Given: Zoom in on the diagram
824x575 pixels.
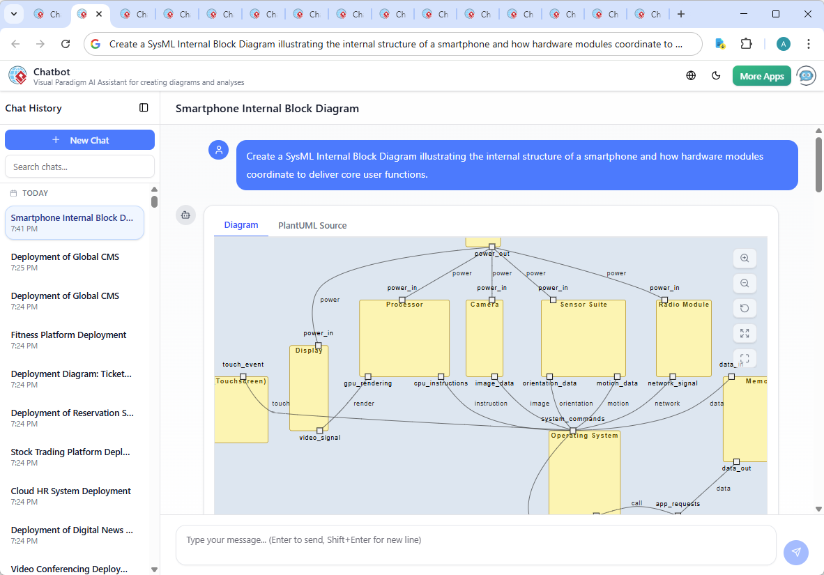Looking at the screenshot, I should (x=745, y=258).
